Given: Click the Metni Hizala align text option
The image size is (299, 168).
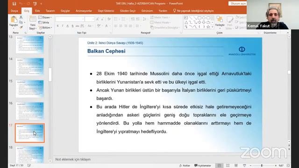Looking at the screenshot, I should coord(160,22).
